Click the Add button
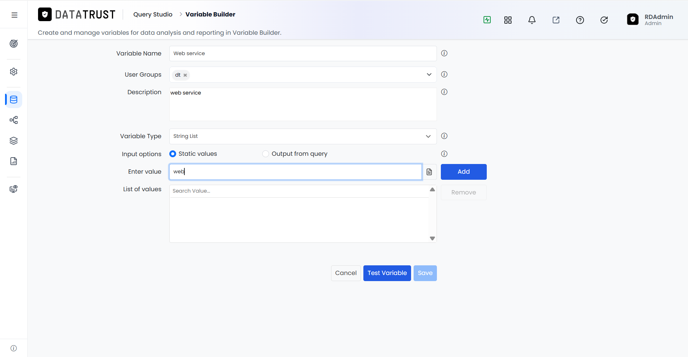The width and height of the screenshot is (688, 357). coord(463,172)
